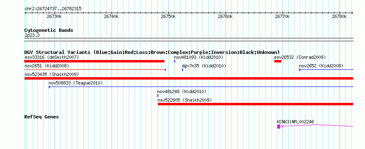Select the esv33316 (deSmith2007) label
Image resolution: width=365 pixels, height=149 pixels.
click(52, 57)
